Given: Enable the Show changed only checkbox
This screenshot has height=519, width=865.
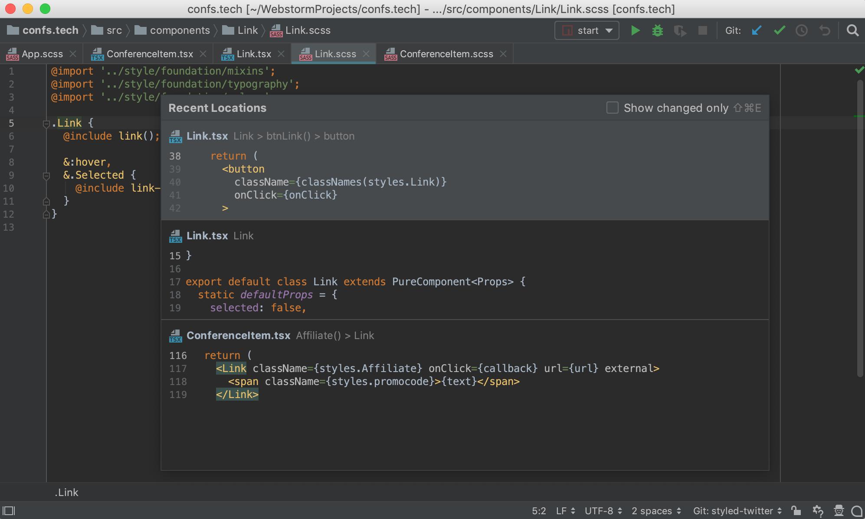Looking at the screenshot, I should pyautogui.click(x=612, y=108).
